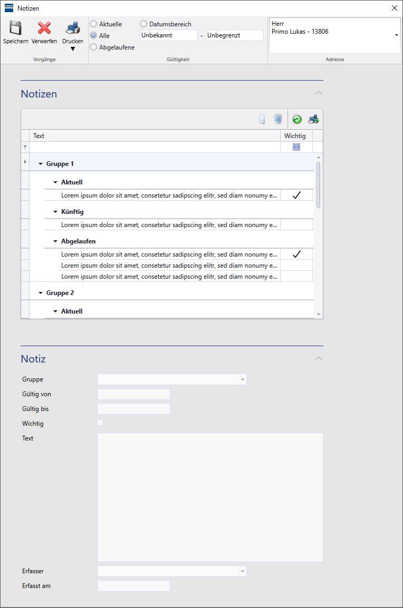403x608 pixels.
Task: Click the Speichern floppy disk icon
Action: click(x=15, y=28)
